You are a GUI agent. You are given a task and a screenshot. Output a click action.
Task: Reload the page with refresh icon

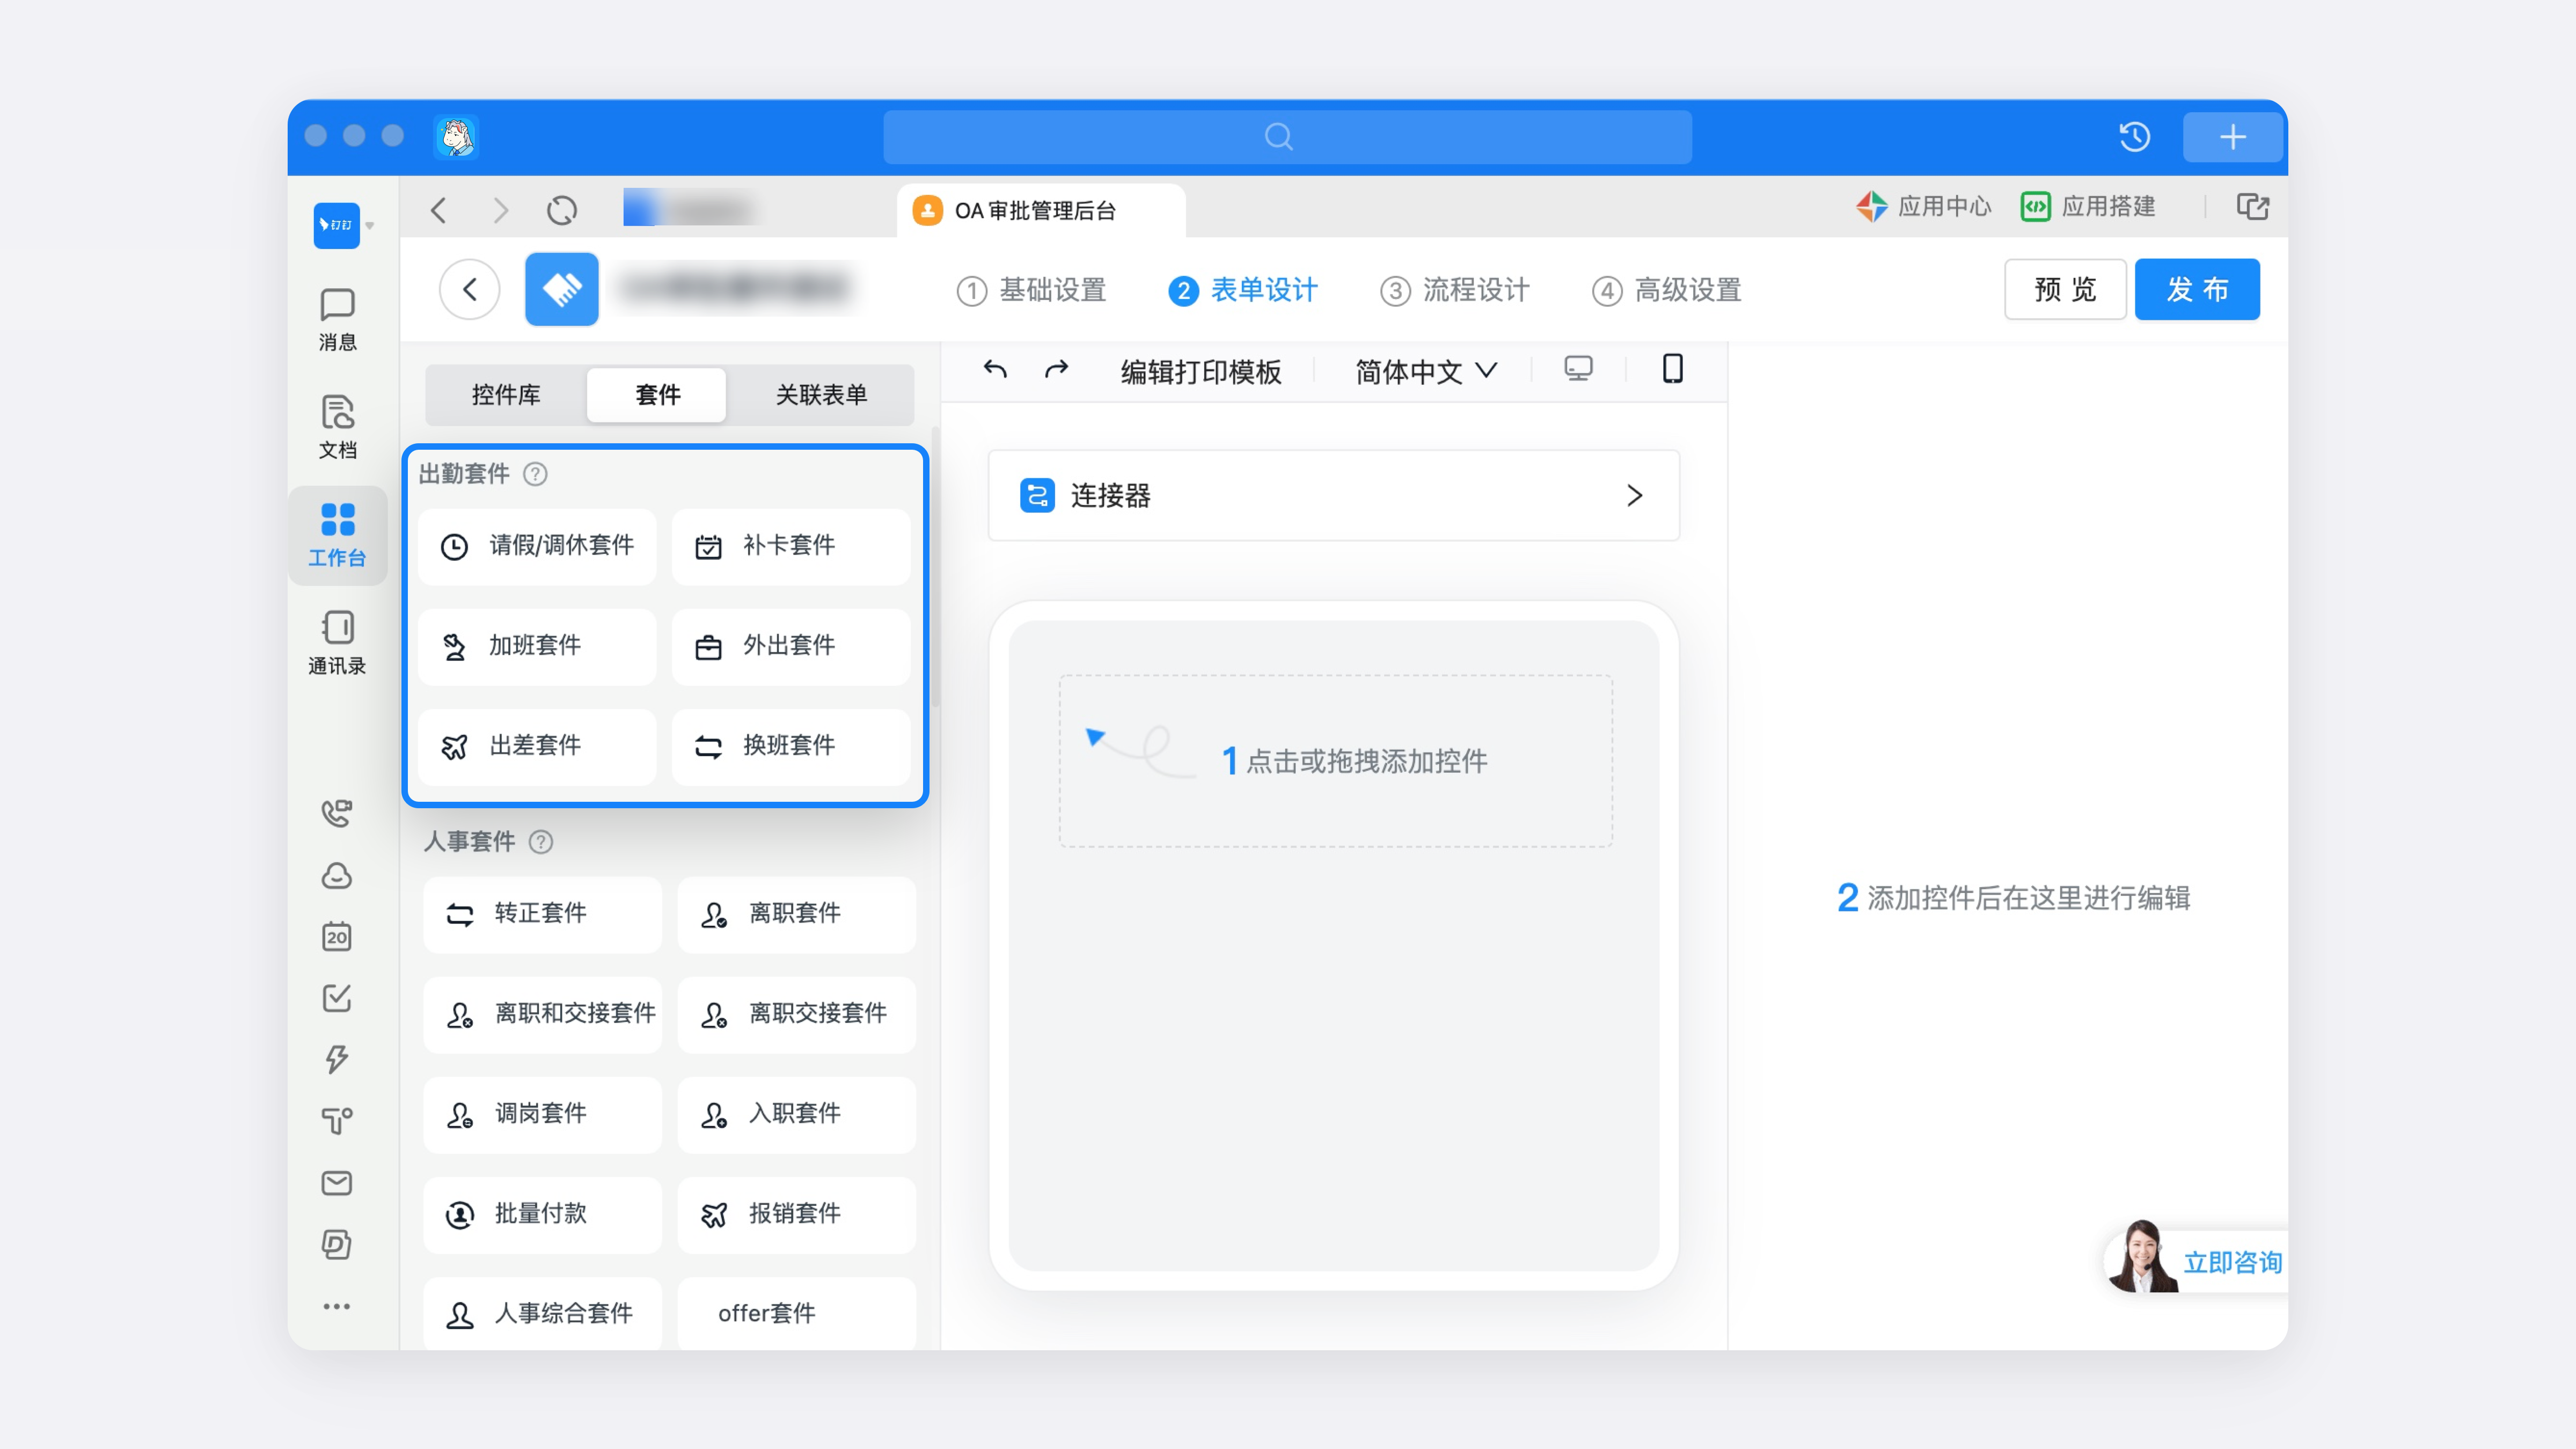click(562, 210)
